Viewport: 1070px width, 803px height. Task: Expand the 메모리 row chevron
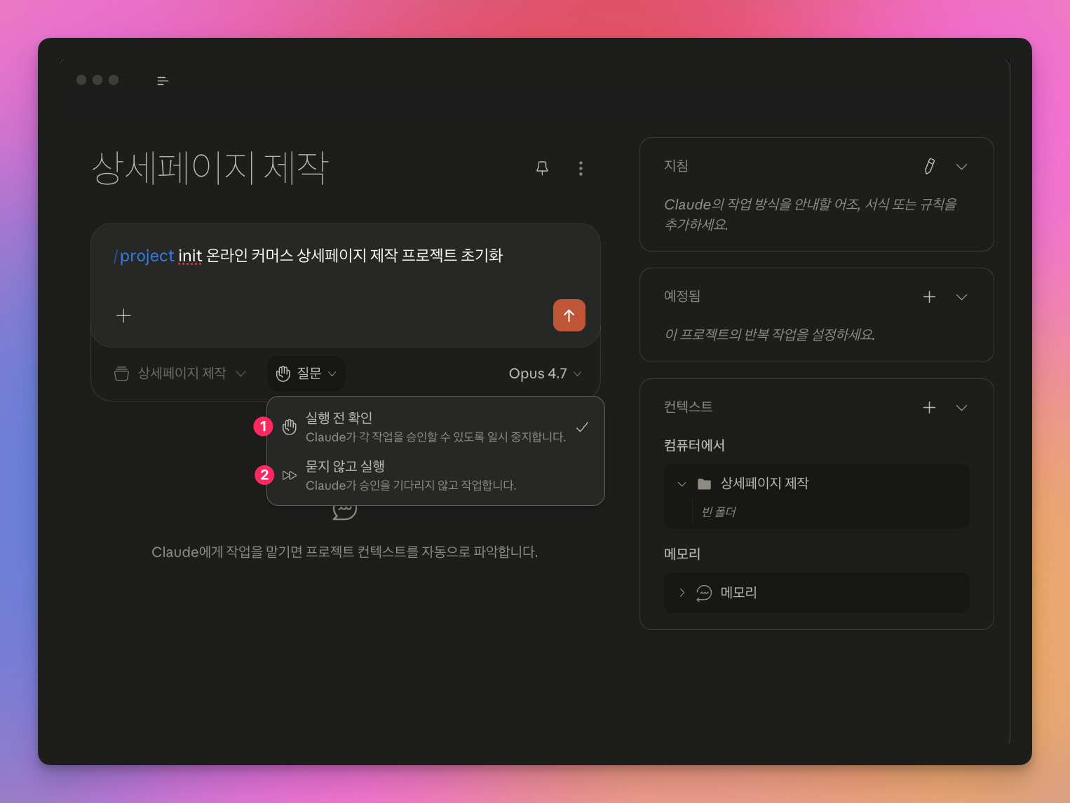coord(682,593)
